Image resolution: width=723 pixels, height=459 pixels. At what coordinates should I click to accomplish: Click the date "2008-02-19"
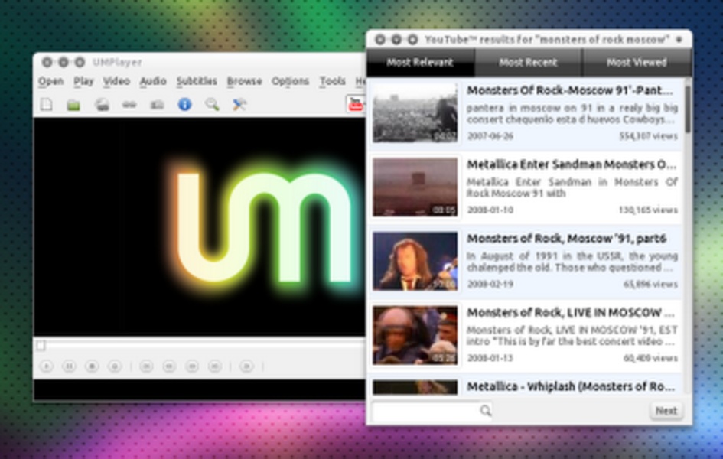(x=490, y=285)
